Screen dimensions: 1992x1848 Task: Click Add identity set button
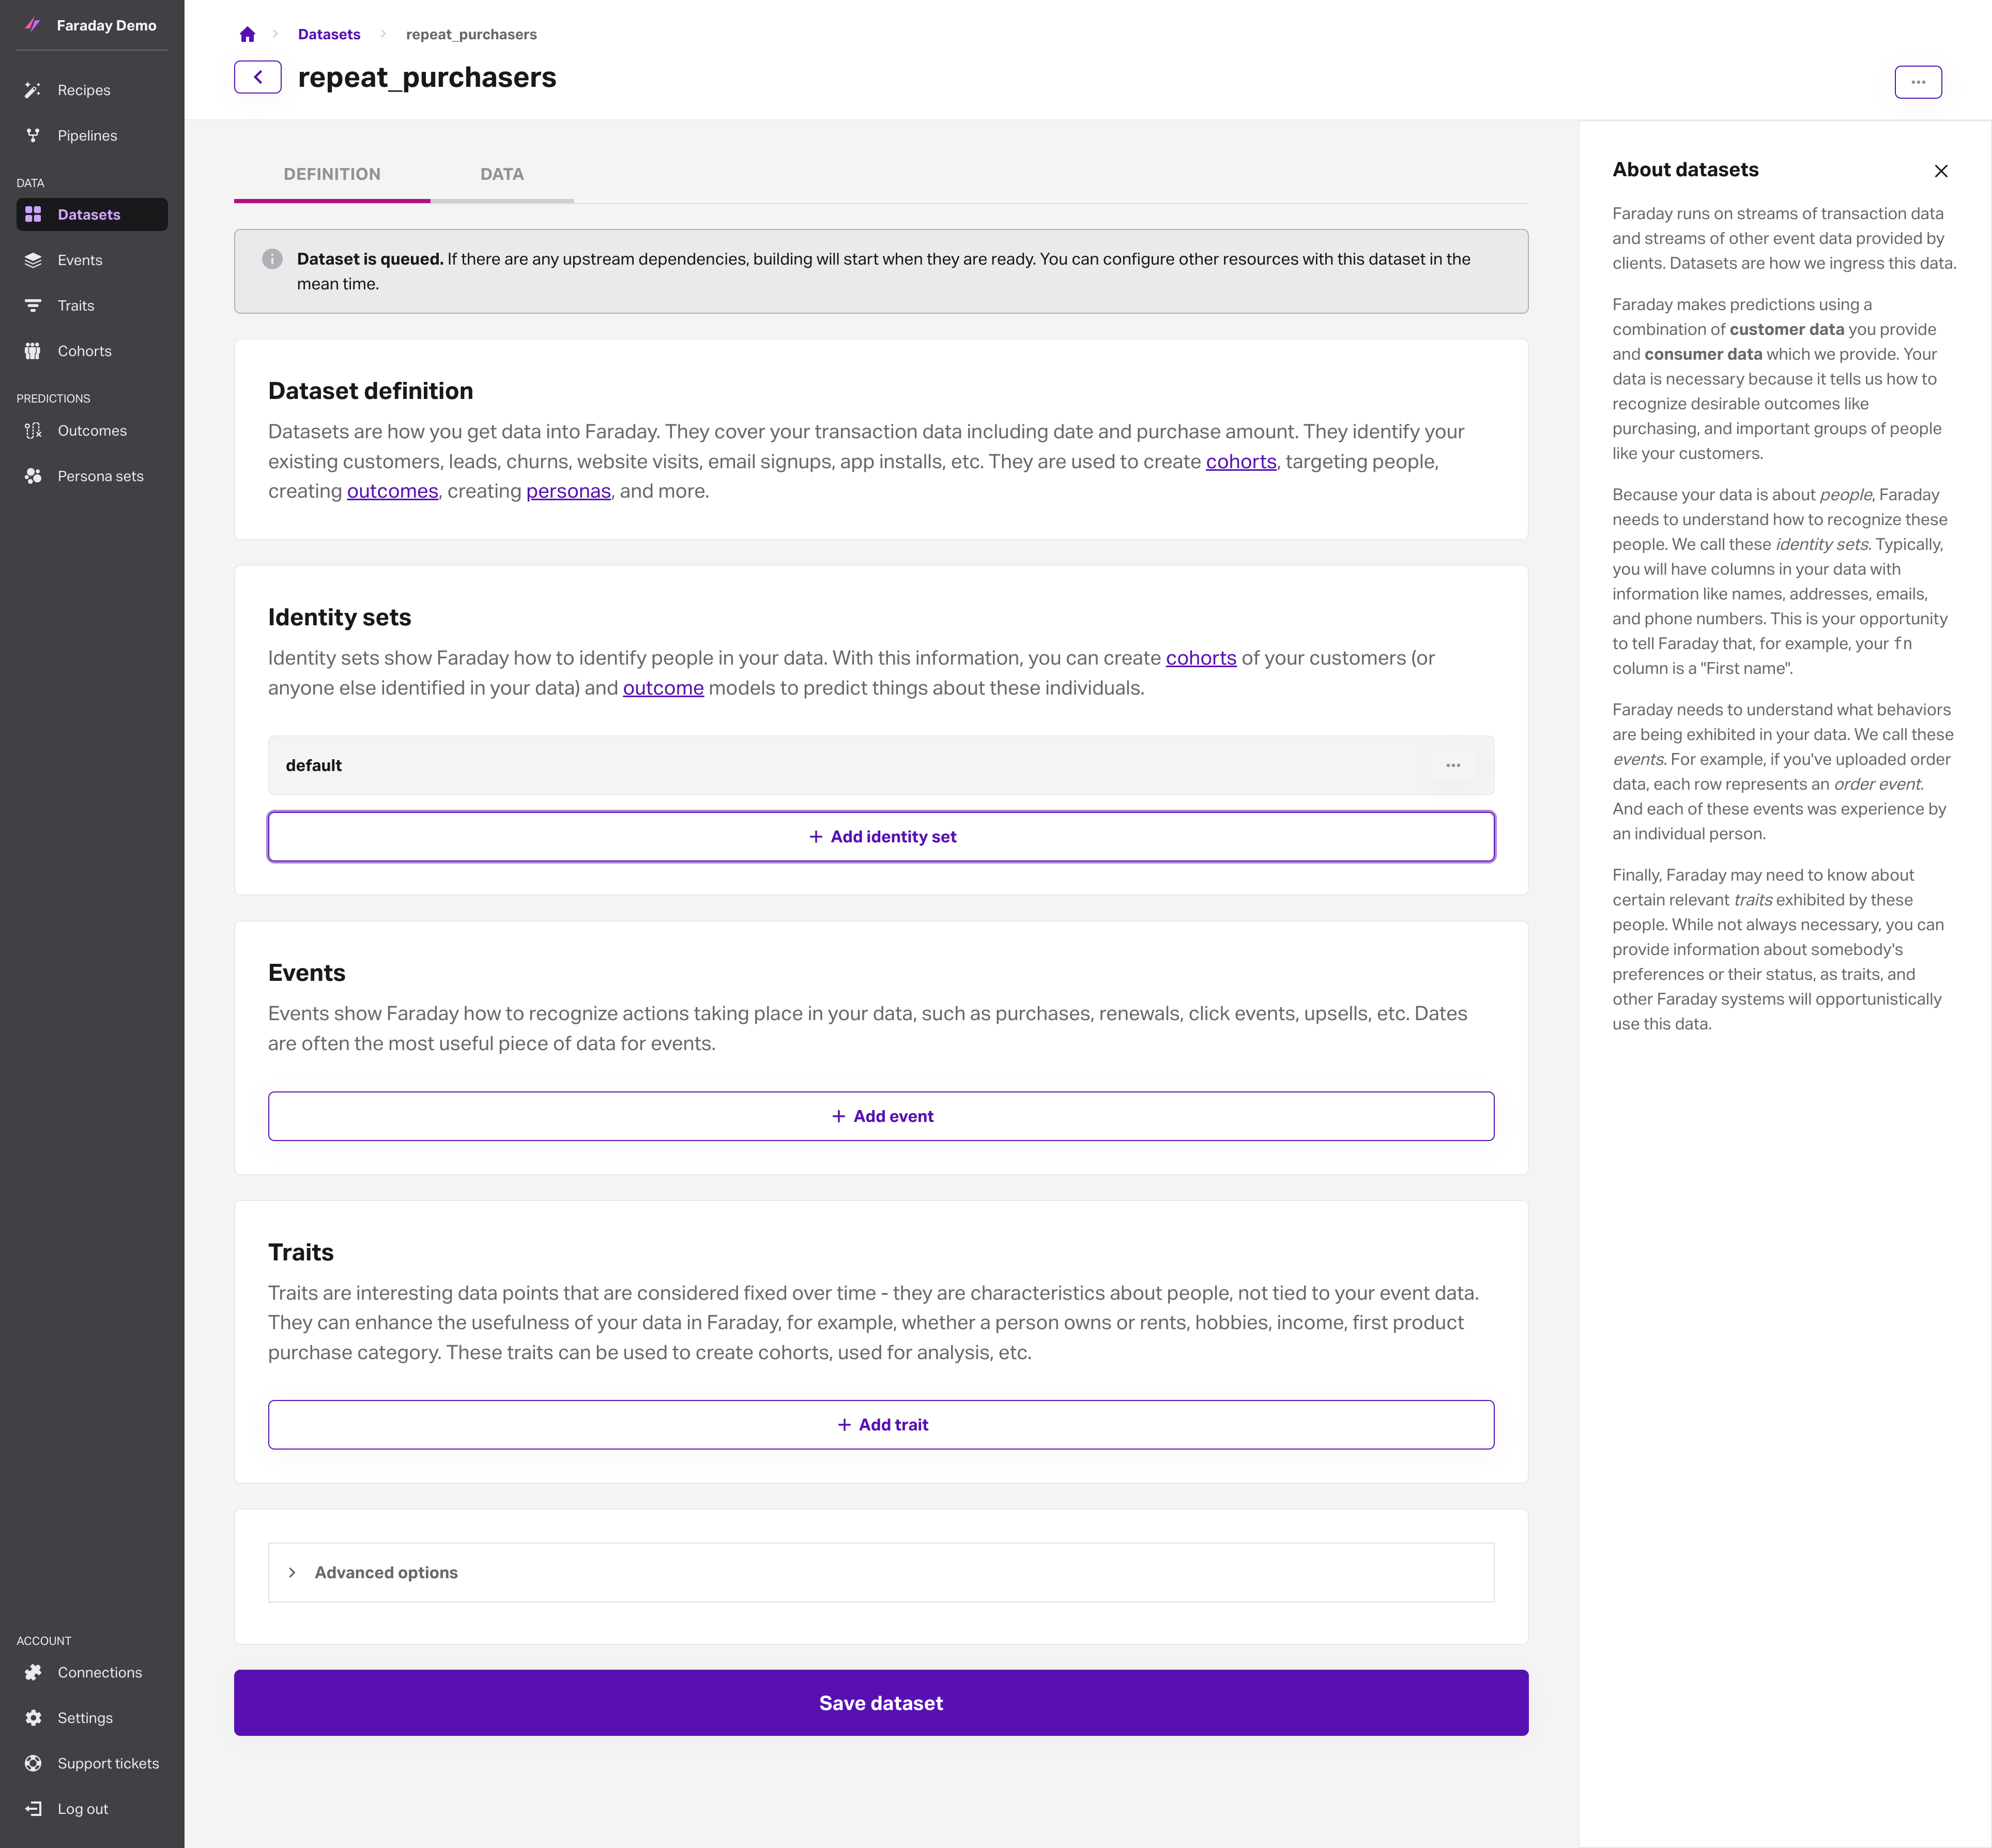click(x=881, y=836)
